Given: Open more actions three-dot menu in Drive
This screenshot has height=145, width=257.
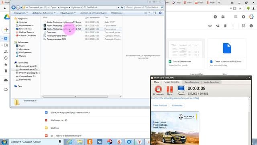Looking at the screenshot, I should click(x=233, y=26).
